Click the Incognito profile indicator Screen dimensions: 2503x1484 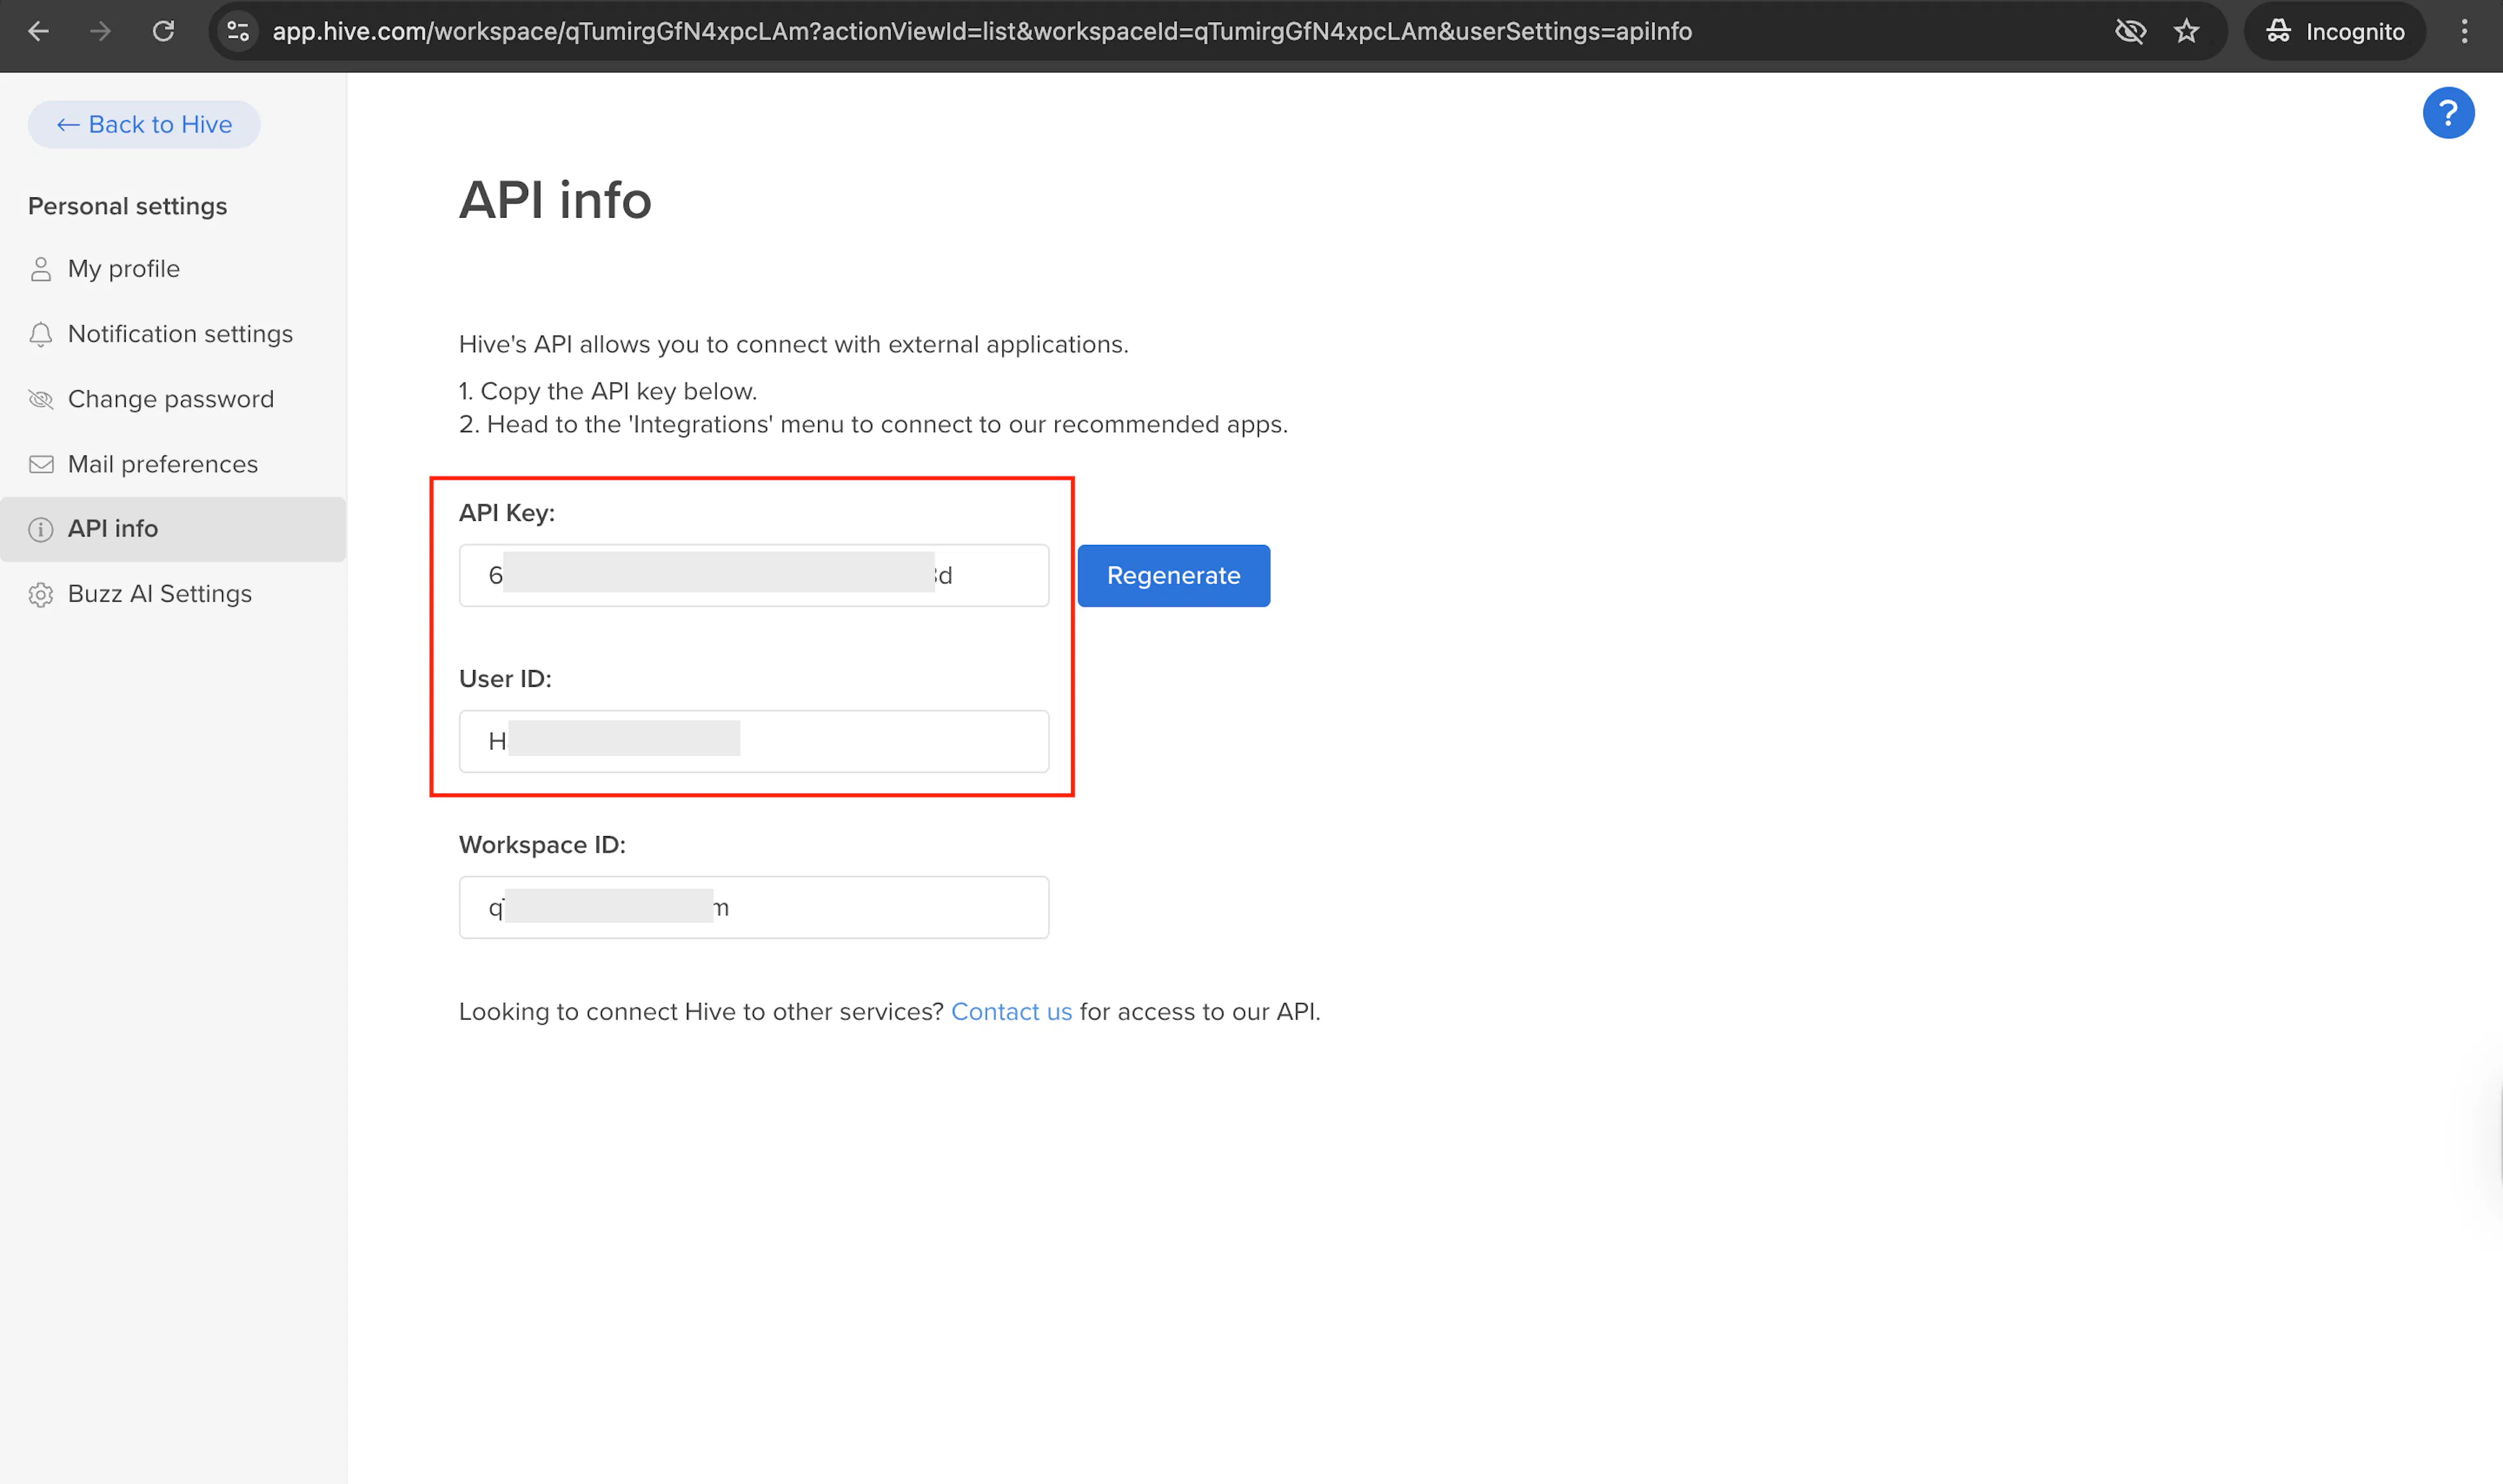2334,31
